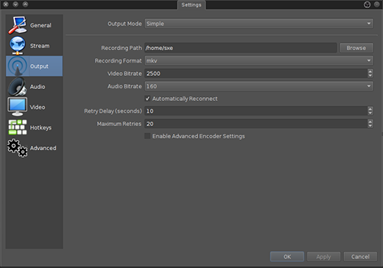
Task: Switch to the Hotkeys label in the sidebar
Action: (41, 127)
